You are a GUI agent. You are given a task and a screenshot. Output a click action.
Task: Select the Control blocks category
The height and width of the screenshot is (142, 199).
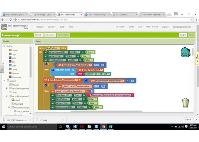[13, 50]
